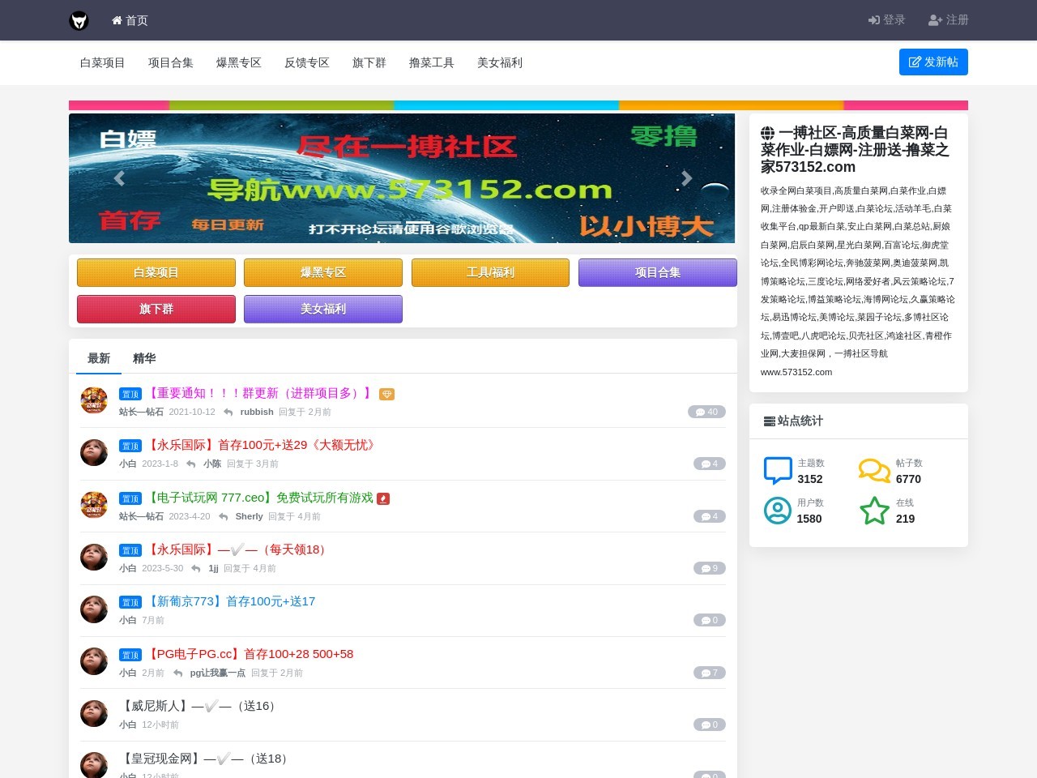The width and height of the screenshot is (1037, 778).
Task: Click avatar of 首存100元+送29 post
Action: click(x=94, y=452)
